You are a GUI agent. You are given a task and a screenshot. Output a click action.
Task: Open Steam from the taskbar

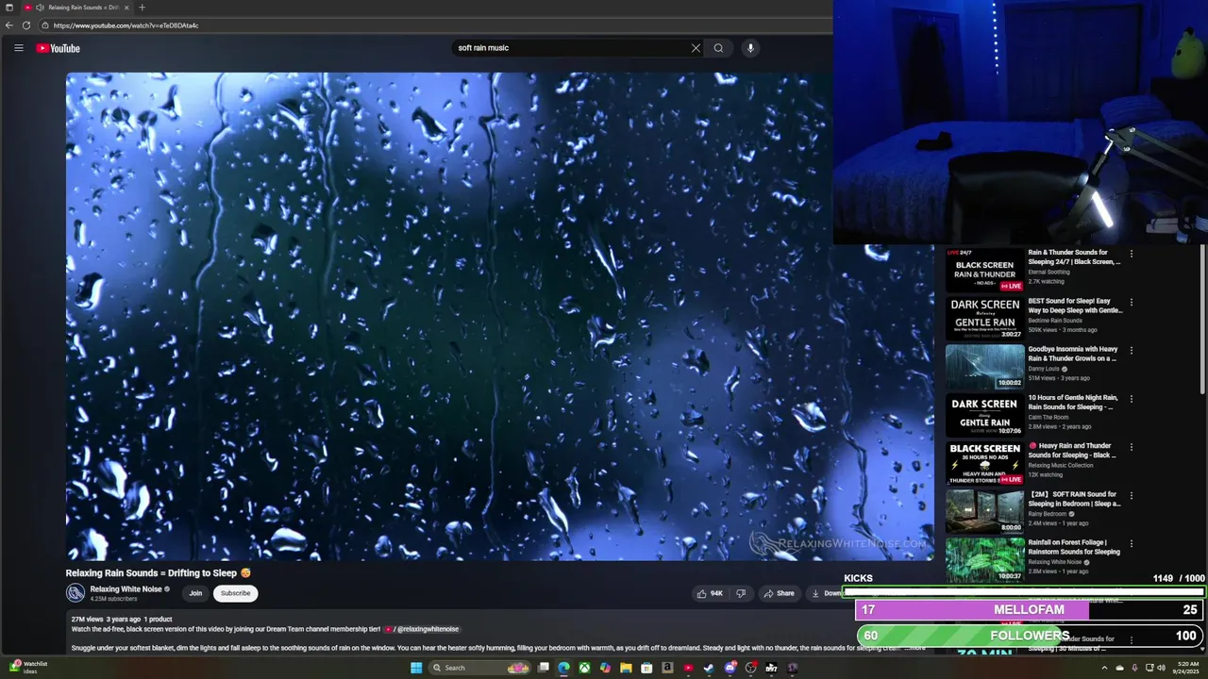[x=709, y=668]
